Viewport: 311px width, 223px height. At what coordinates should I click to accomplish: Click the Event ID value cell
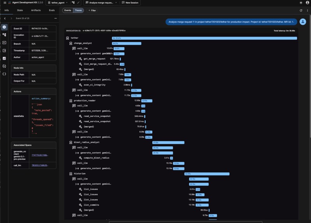42,28
